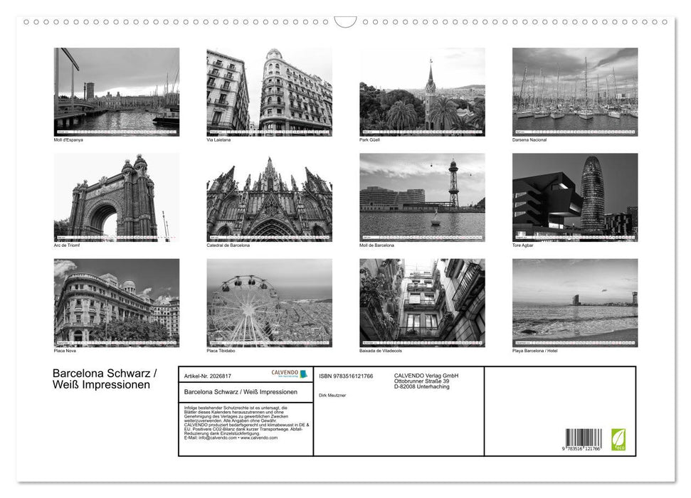691x498 pixels.
Task: View the Placa Tibidabo ferris wheel photo
Action: tap(269, 302)
